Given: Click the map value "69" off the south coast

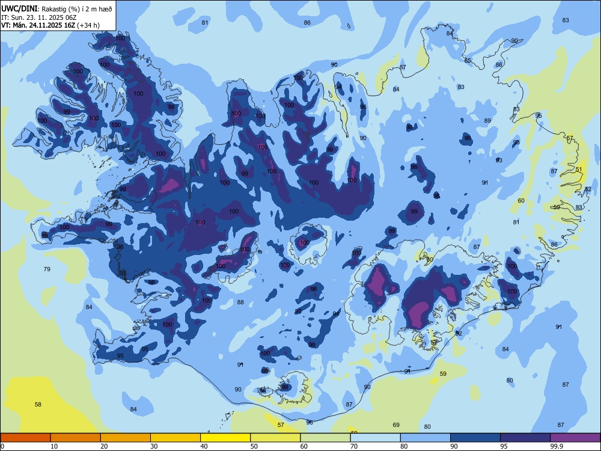Looking at the screenshot, I should (396, 425).
